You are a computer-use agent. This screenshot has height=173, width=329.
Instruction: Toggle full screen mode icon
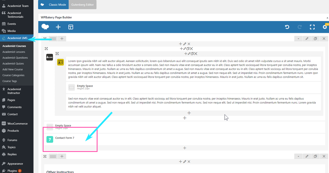pyautogui.click(x=312, y=27)
